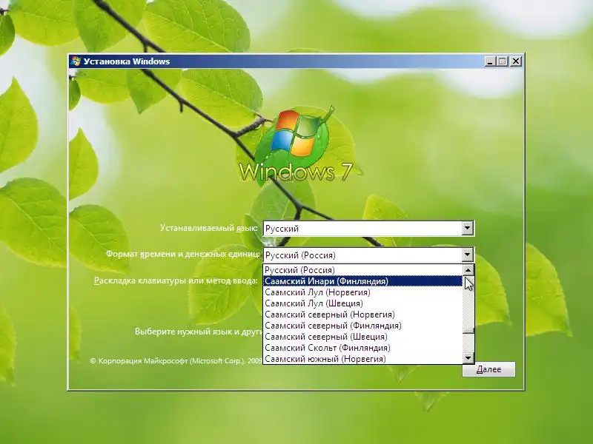The height and width of the screenshot is (444, 593).
Task: Select 'Русский (Россия)' in the open list
Action: click(362, 270)
